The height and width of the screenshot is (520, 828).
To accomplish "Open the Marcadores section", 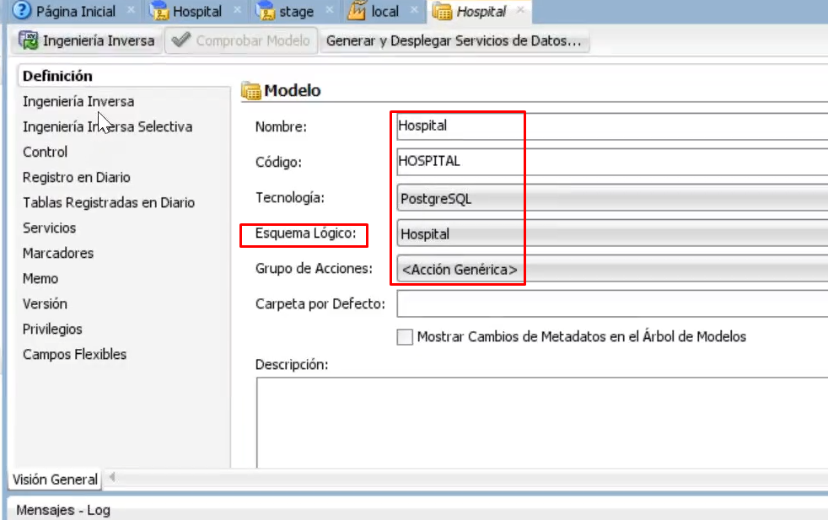I will click(x=57, y=254).
